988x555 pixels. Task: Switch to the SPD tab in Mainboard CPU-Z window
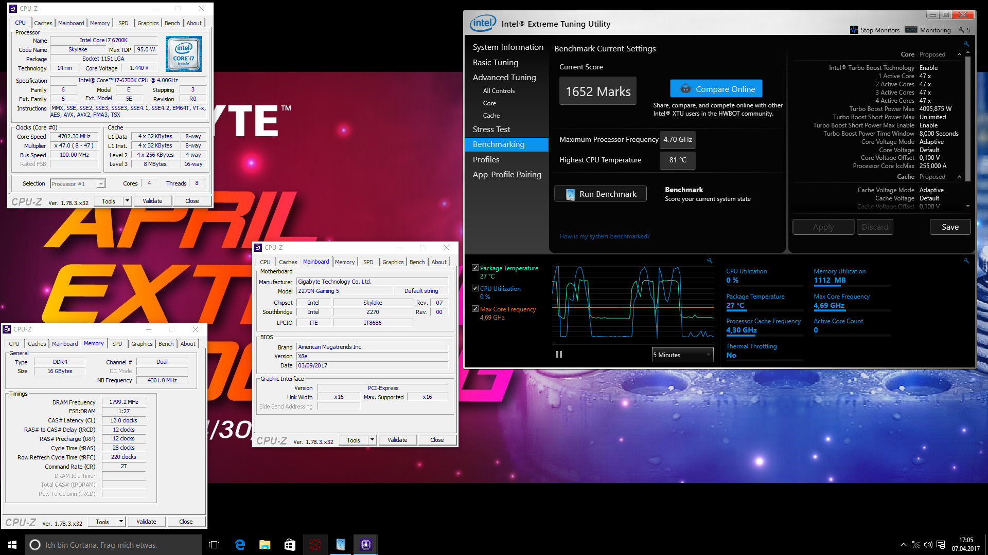point(368,262)
